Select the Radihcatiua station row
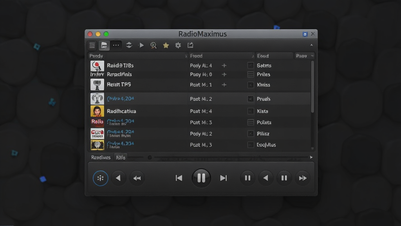 click(x=199, y=111)
